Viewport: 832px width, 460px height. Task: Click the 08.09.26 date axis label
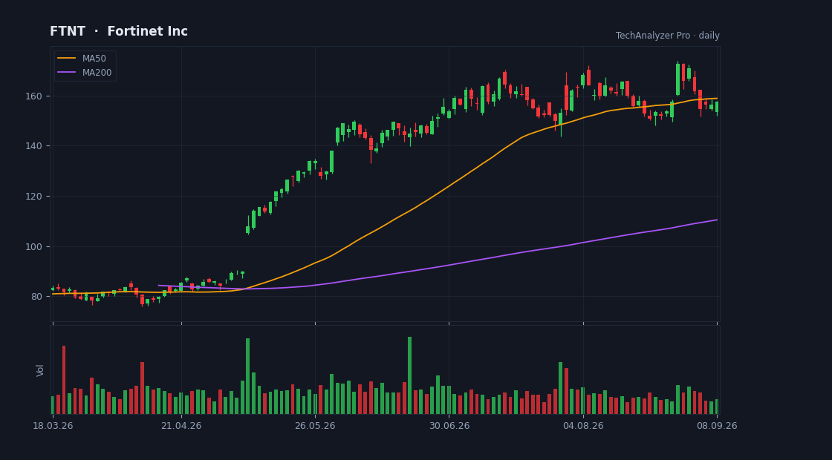click(x=717, y=426)
